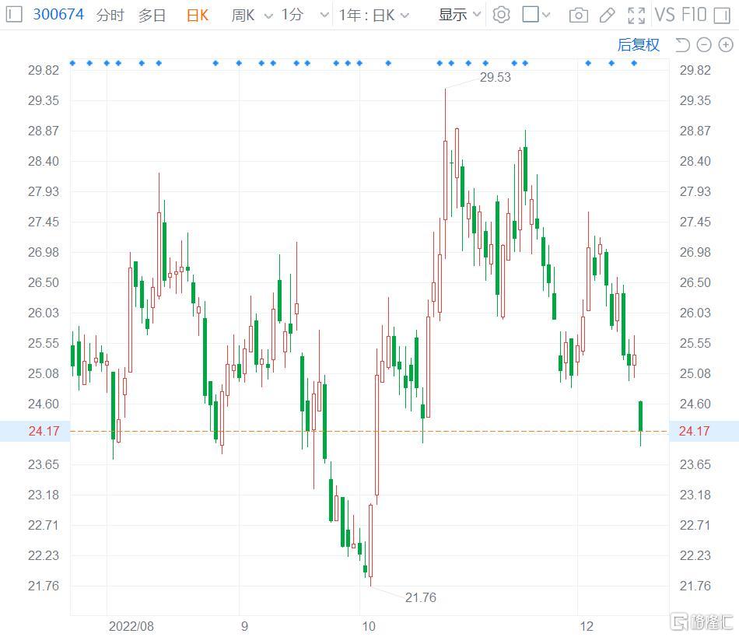Click the rightmost blue event marker

tap(634, 63)
